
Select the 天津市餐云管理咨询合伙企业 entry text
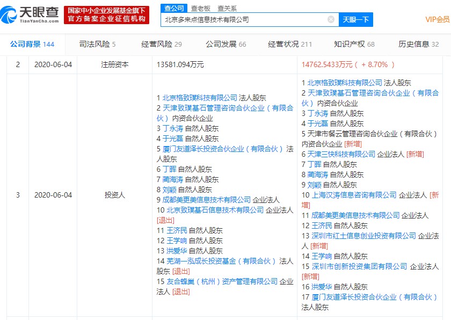tap(372, 134)
